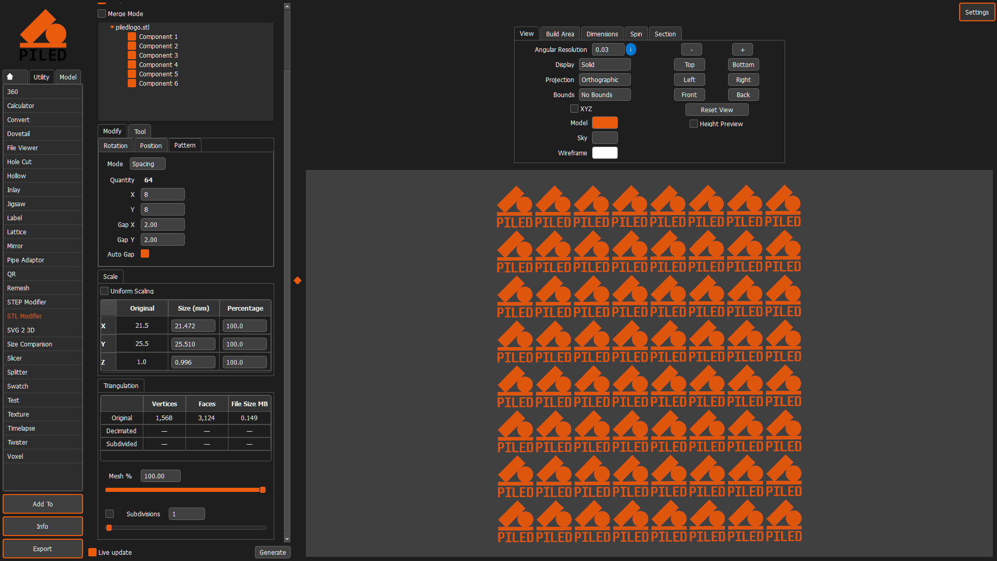The width and height of the screenshot is (997, 561).
Task: Toggle Component 2 orange visibility box
Action: coord(132,46)
